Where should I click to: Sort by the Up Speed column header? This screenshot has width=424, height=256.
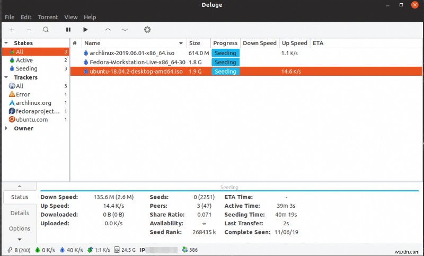click(295, 43)
